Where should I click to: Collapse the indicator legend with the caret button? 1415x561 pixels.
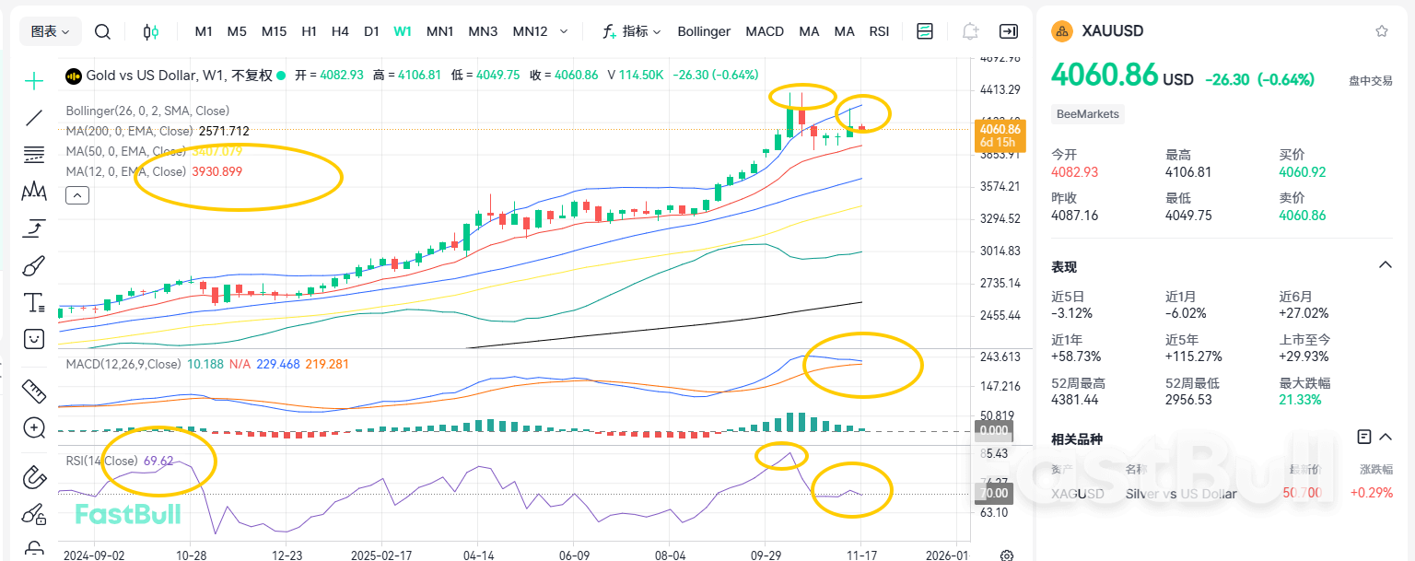click(x=77, y=195)
